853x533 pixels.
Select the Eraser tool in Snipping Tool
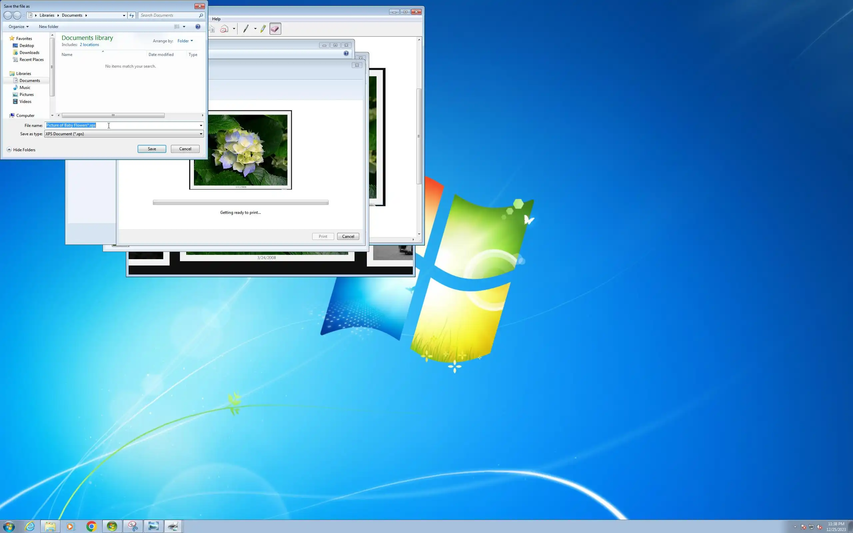click(x=275, y=29)
